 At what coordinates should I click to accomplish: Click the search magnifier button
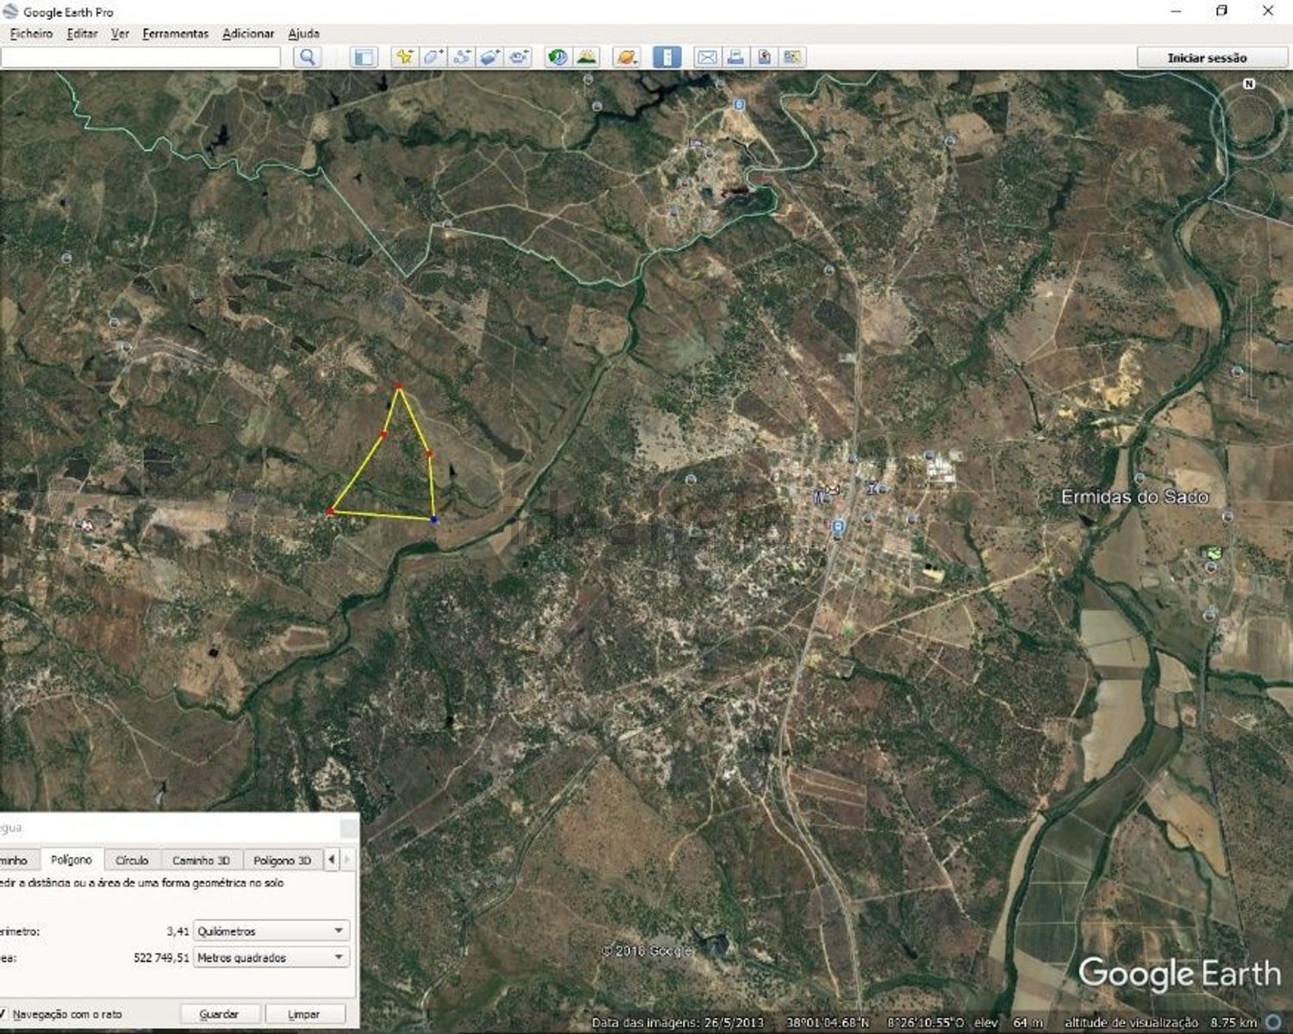coord(307,58)
